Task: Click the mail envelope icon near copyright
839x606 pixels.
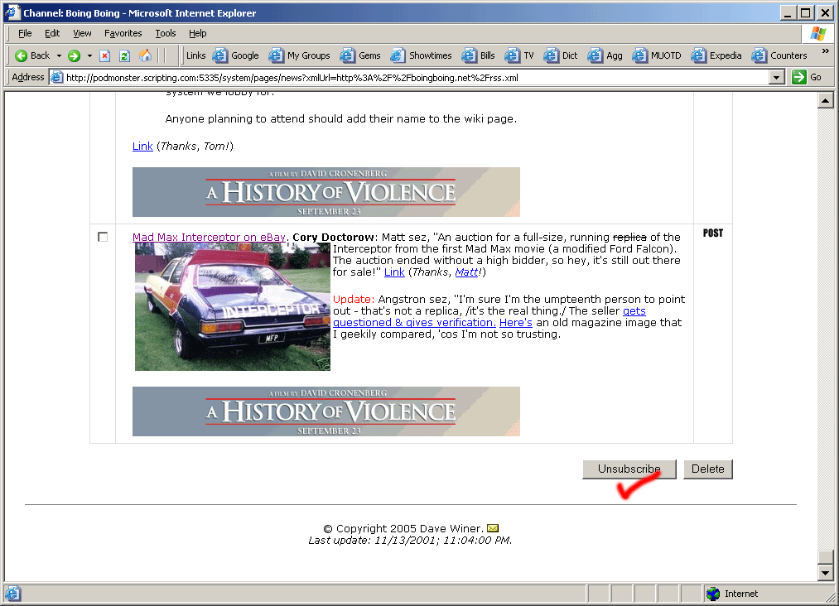Action: pos(493,528)
